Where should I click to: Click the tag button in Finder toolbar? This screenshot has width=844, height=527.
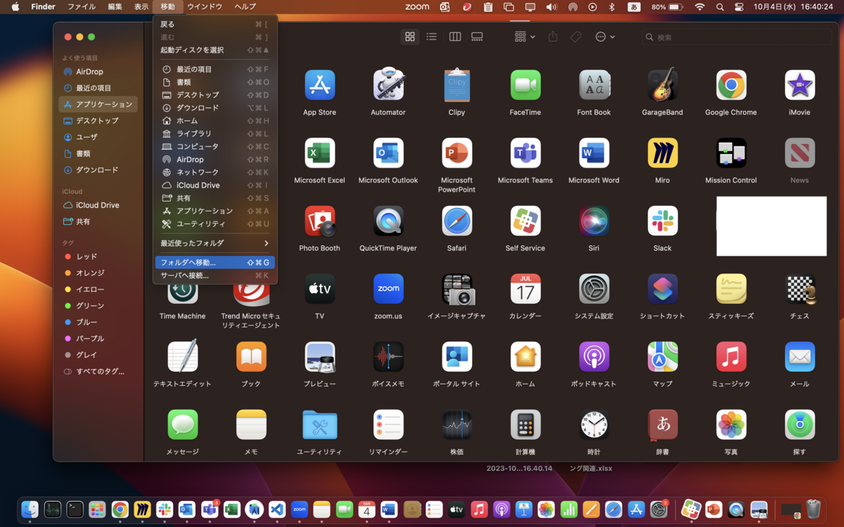tap(576, 37)
